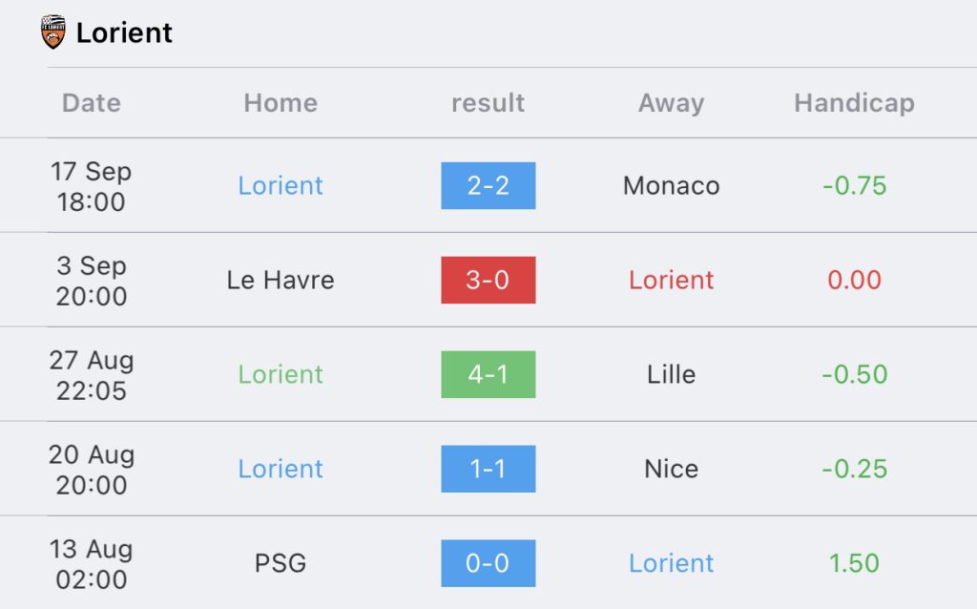Click the -0.75 handicap value
The image size is (977, 609).
[854, 186]
